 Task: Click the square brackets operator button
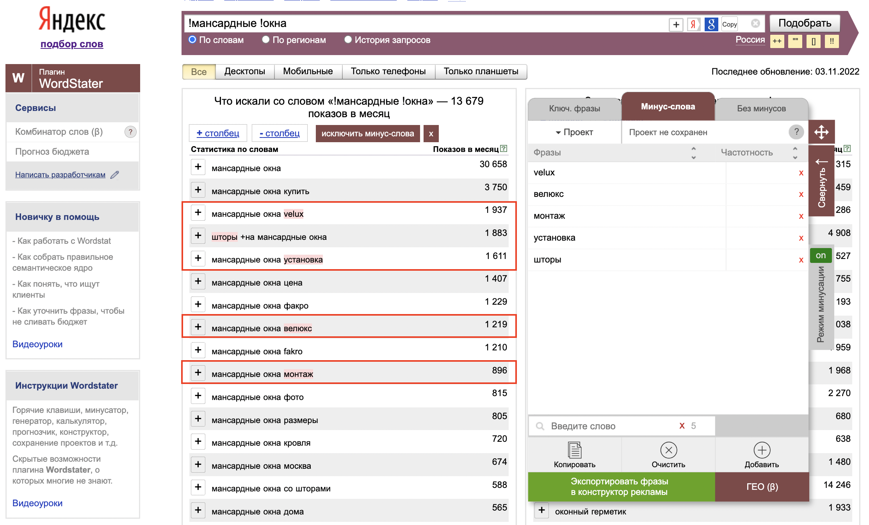coord(814,41)
